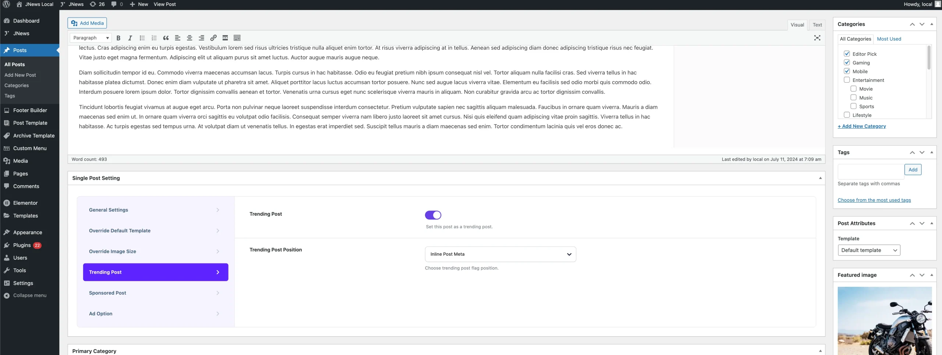Click the Add New Category link
Screen dimensions: 942x355
[862, 126]
